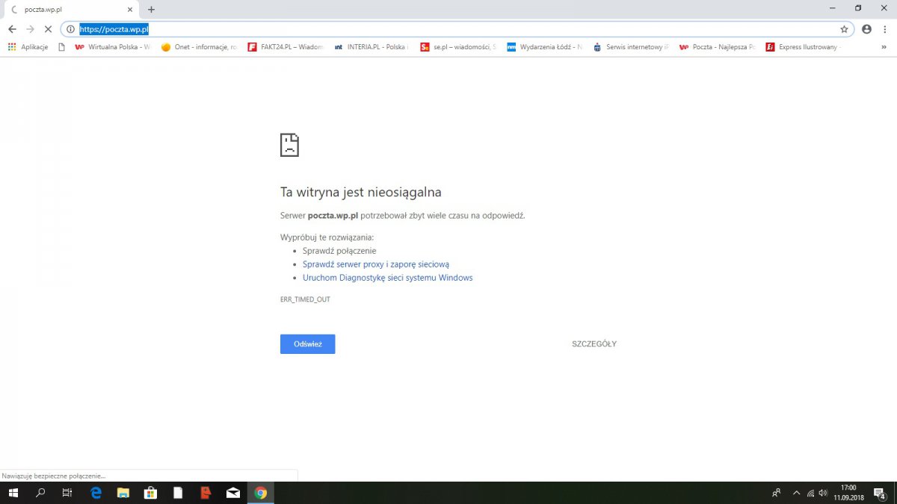Click the ERR_TIMED_OUT error code text
Screen dimensions: 897x504
305,299
